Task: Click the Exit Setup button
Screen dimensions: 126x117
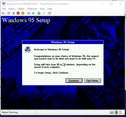Action: click(x=92, y=81)
